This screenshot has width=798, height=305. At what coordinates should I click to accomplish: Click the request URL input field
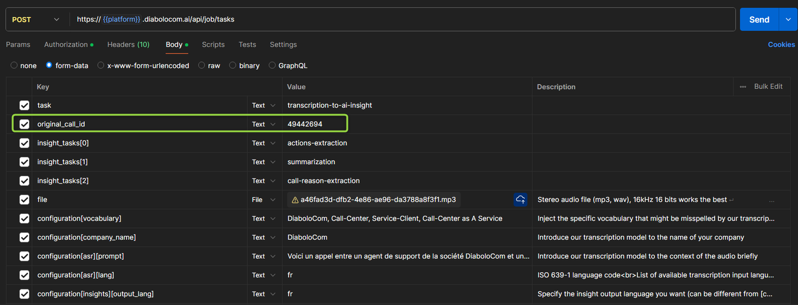pyautogui.click(x=399, y=19)
